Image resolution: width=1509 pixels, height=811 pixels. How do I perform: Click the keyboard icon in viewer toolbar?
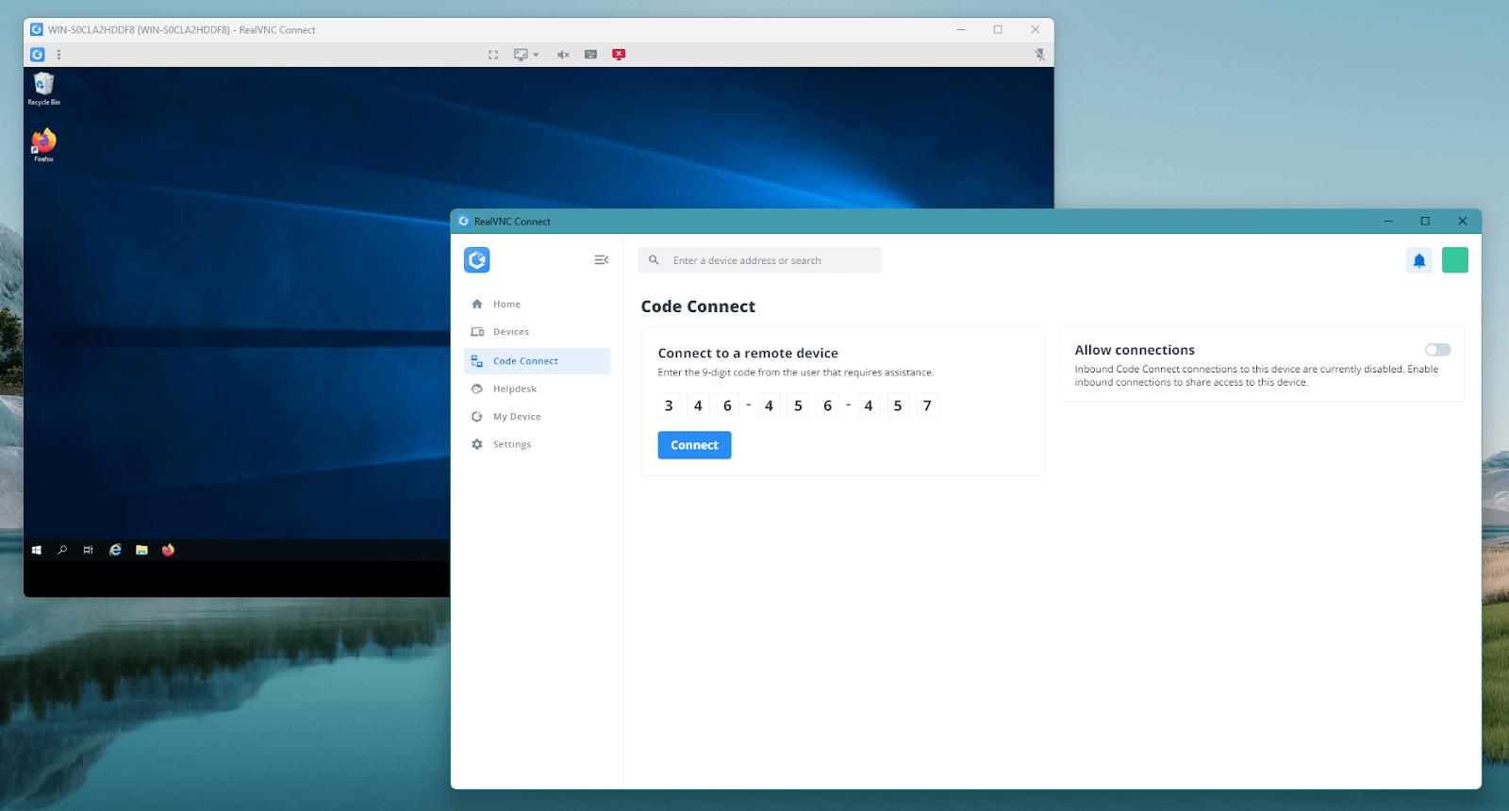[x=590, y=55]
